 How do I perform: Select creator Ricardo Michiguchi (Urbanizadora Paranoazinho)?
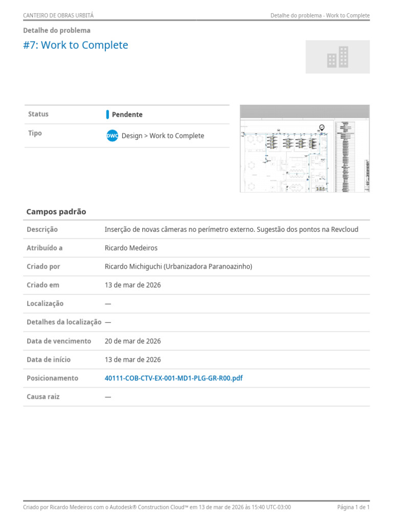click(x=179, y=266)
